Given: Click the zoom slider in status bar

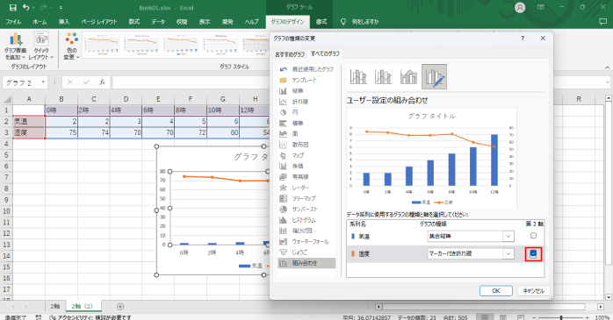Looking at the screenshot, I should click(561, 317).
